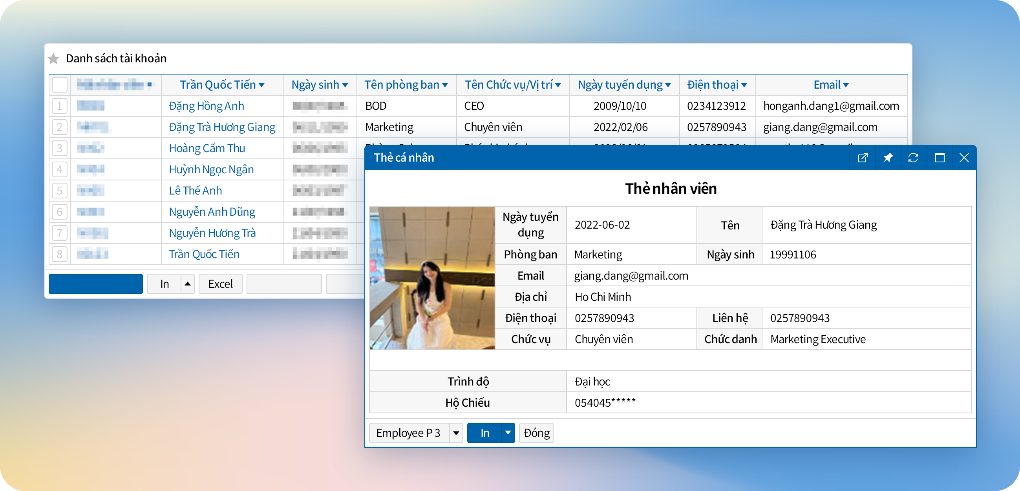Close the Thẻ cá nhân dialog

pyautogui.click(x=964, y=158)
